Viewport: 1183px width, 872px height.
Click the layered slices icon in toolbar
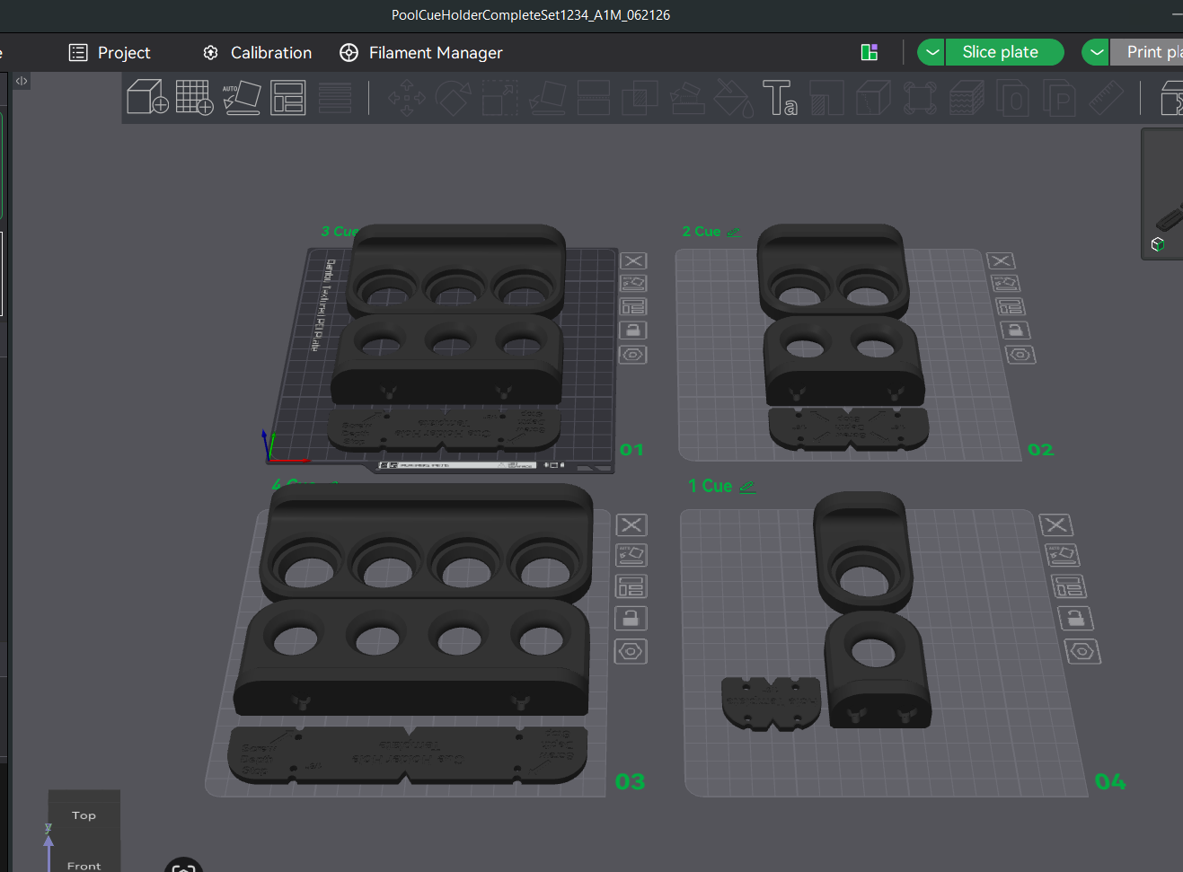pyautogui.click(x=967, y=97)
